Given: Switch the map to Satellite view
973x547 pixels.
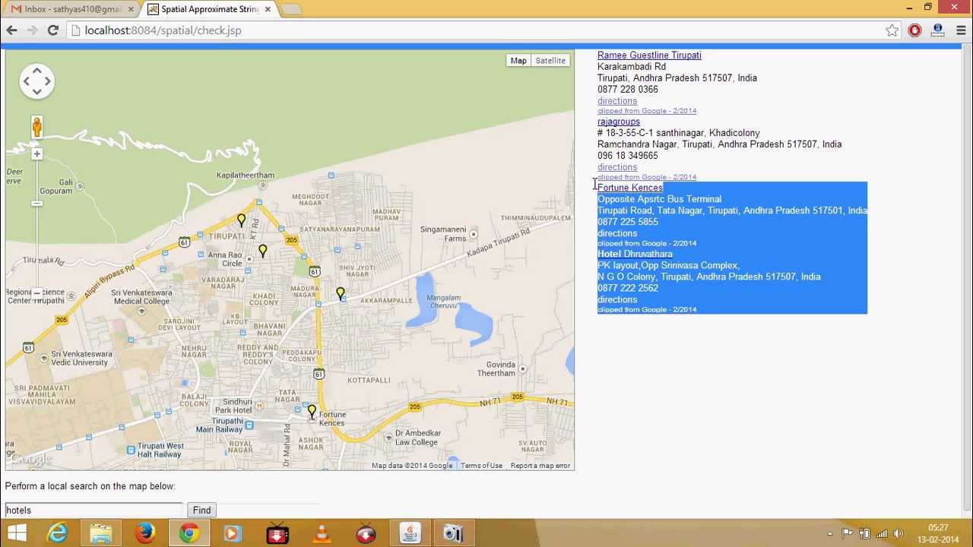Looking at the screenshot, I should tap(550, 61).
